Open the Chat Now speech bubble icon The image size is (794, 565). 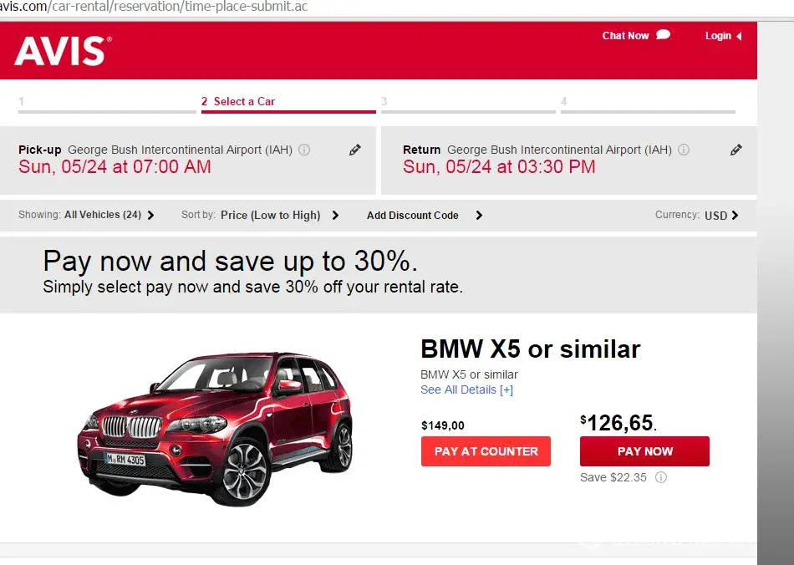coord(664,35)
